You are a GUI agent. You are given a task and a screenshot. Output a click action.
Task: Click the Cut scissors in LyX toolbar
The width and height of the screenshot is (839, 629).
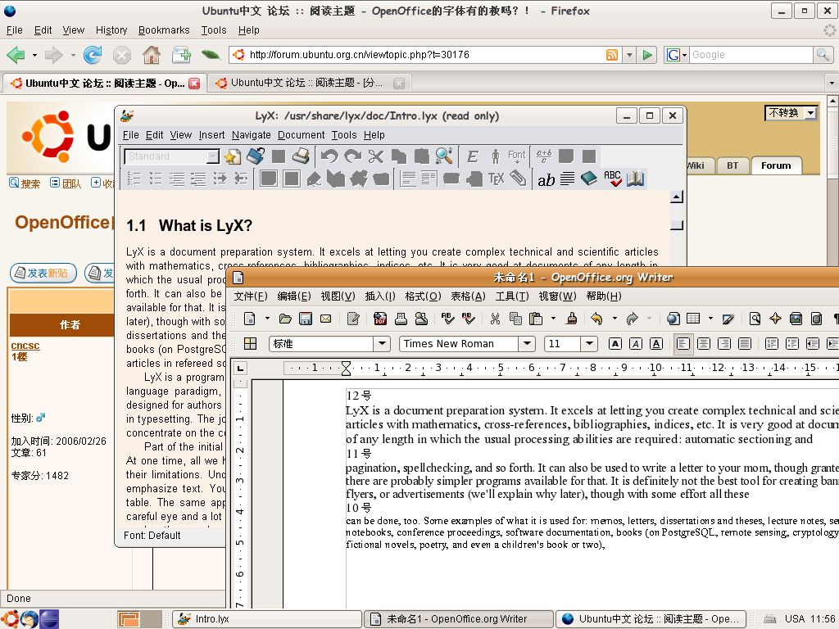(375, 156)
